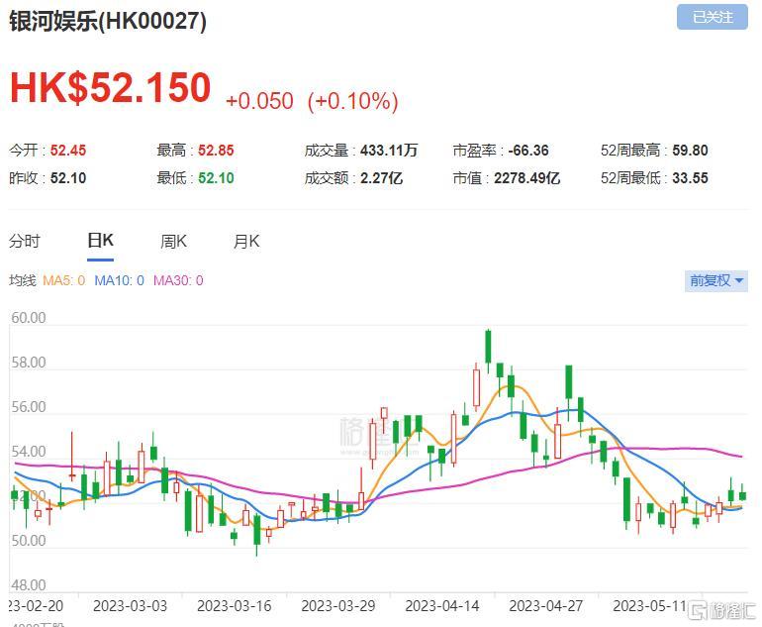
Task: Click the 昨收 value 52.10
Action: pyautogui.click(x=68, y=178)
